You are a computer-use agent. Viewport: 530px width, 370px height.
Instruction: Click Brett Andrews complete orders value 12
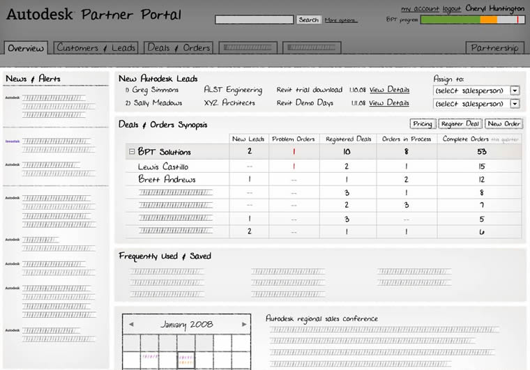[482, 180]
